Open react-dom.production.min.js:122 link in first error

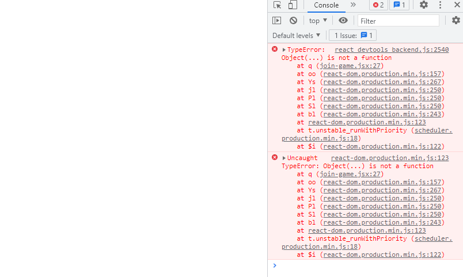[382, 146]
